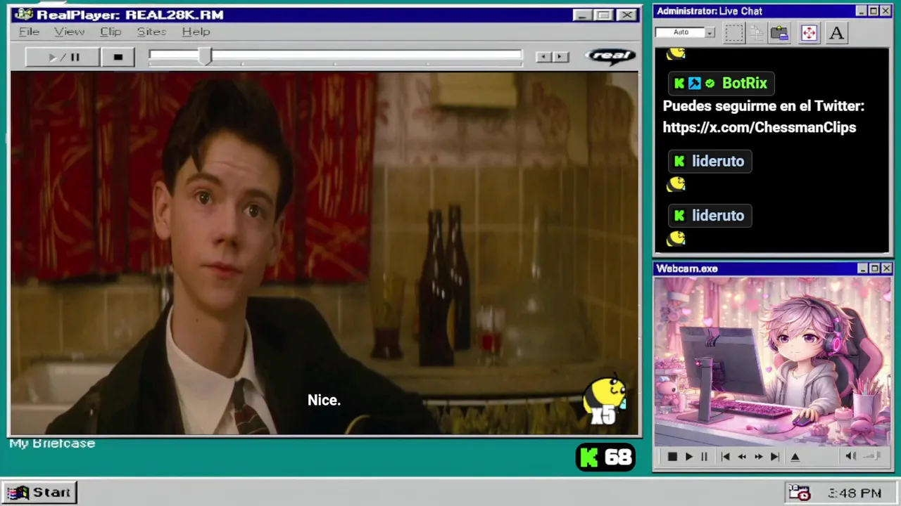The height and width of the screenshot is (506, 901).
Task: Open the Sites menu in RealPlayer
Action: [151, 32]
